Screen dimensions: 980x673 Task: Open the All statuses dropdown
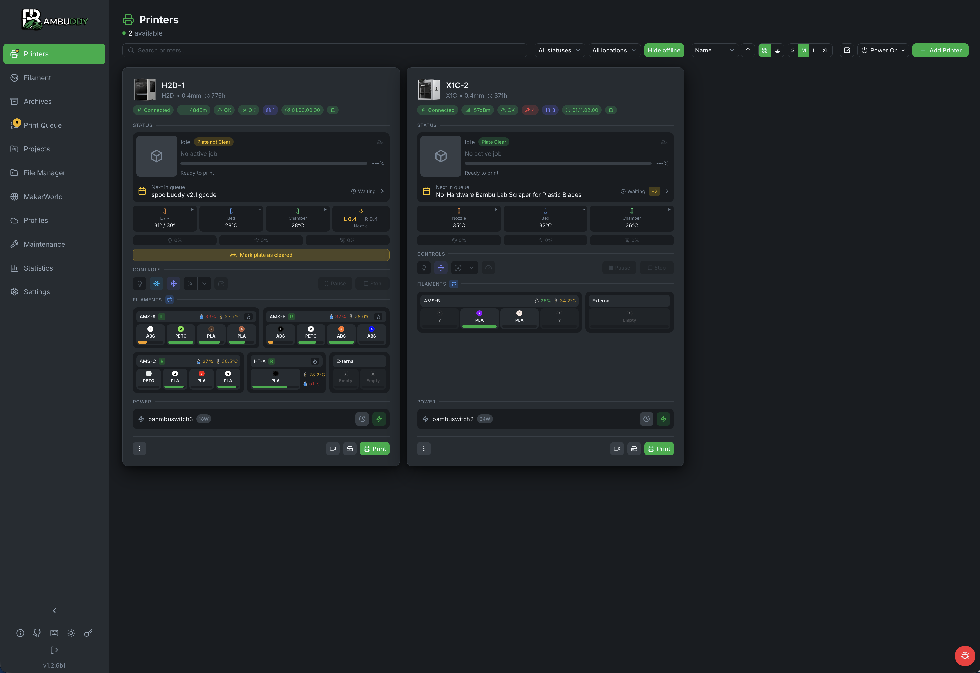tap(559, 50)
